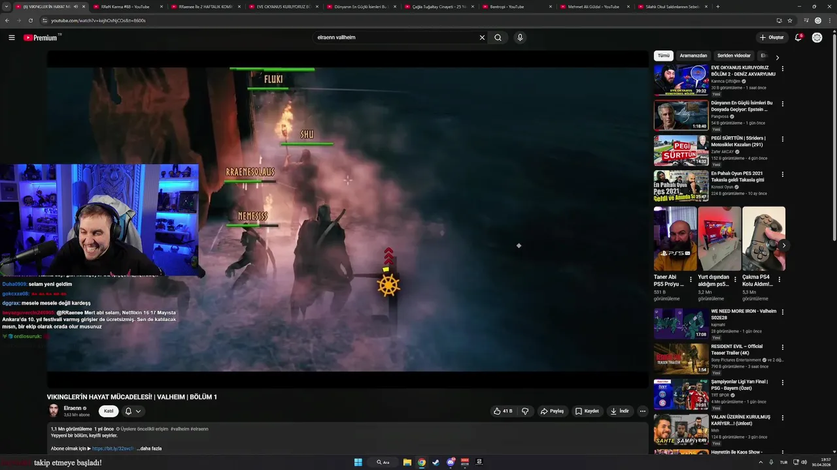Image resolution: width=837 pixels, height=470 pixels.
Task: Expand description with '...daha fazla'
Action: tap(149, 448)
